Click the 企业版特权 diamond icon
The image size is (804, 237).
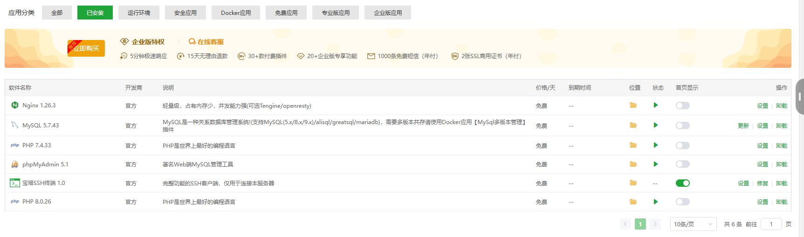click(124, 41)
